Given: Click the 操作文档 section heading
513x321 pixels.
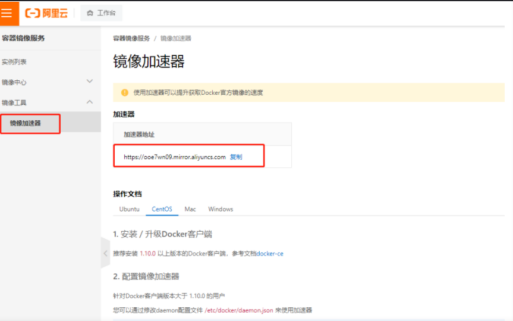Looking at the screenshot, I should [127, 194].
